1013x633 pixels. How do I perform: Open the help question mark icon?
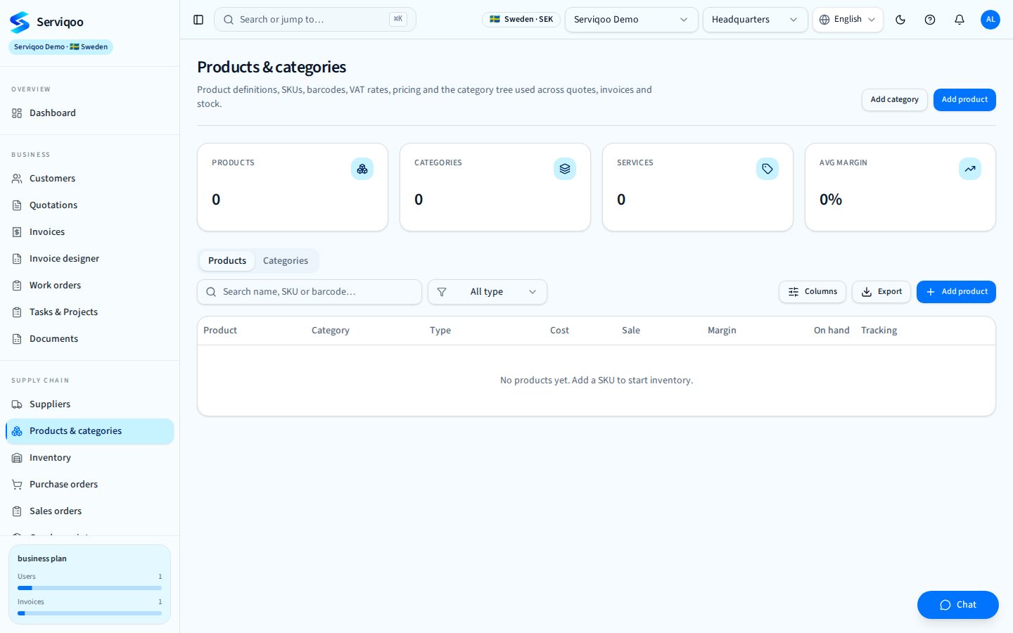click(930, 20)
